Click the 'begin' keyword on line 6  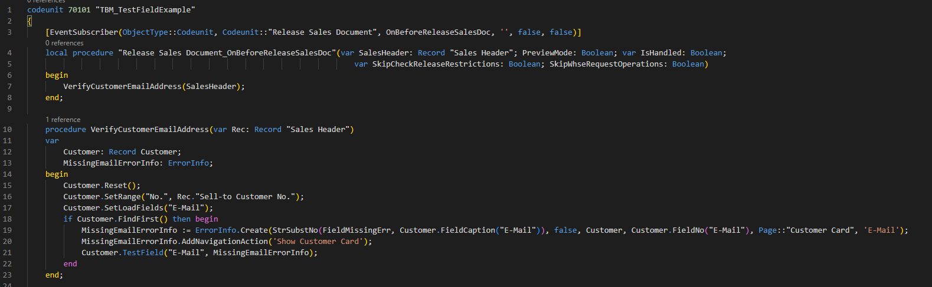tap(57, 75)
